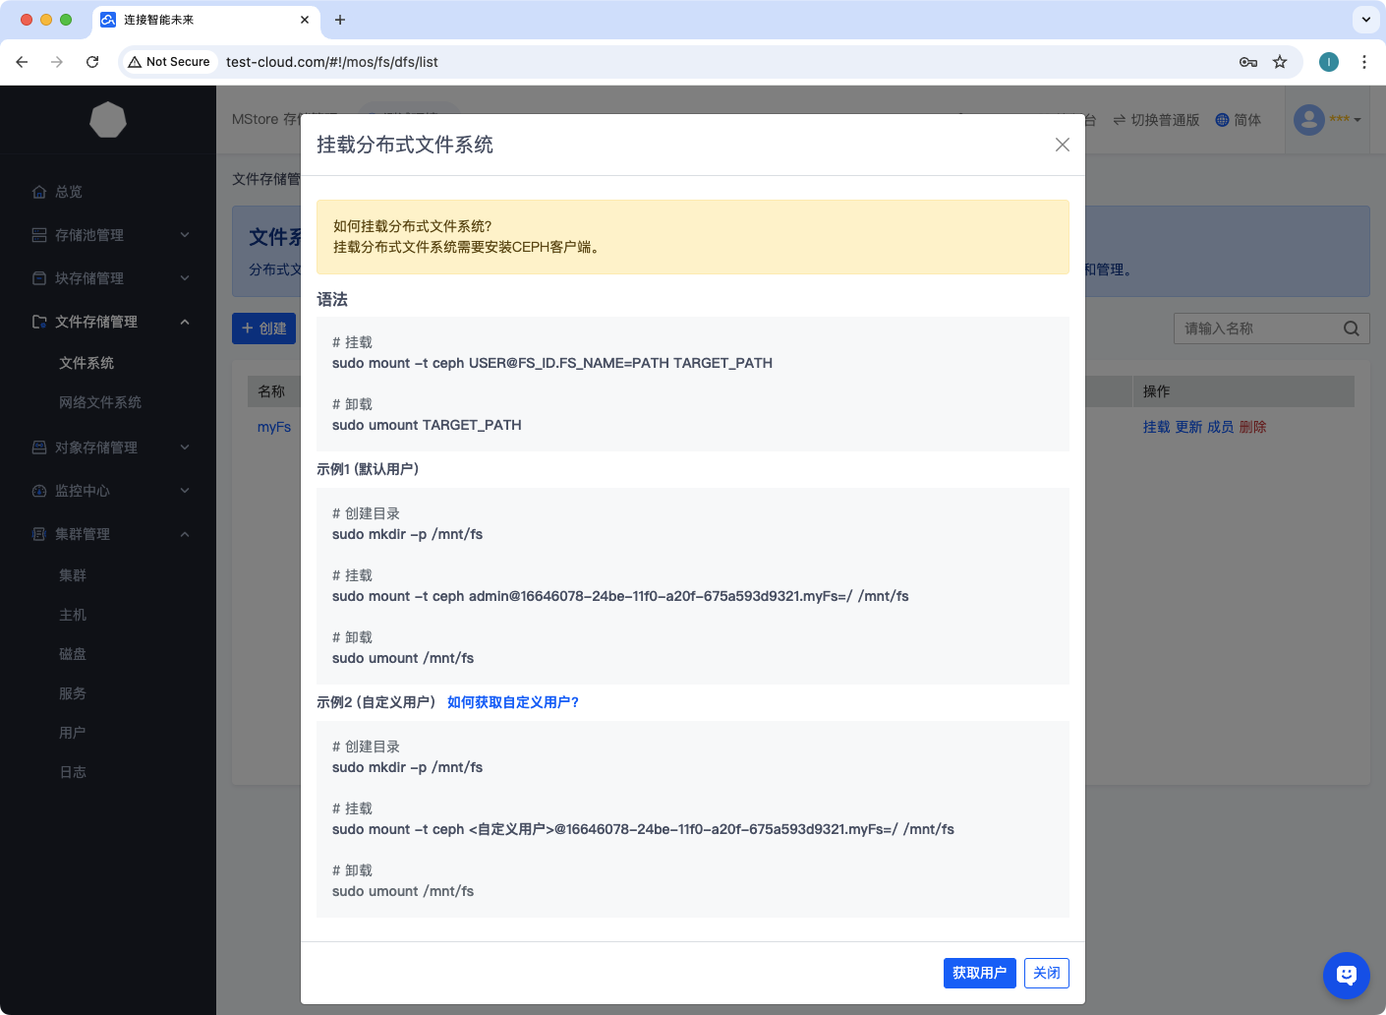The width and height of the screenshot is (1386, 1015).
Task: Bookmark page with star icon
Action: 1280,62
